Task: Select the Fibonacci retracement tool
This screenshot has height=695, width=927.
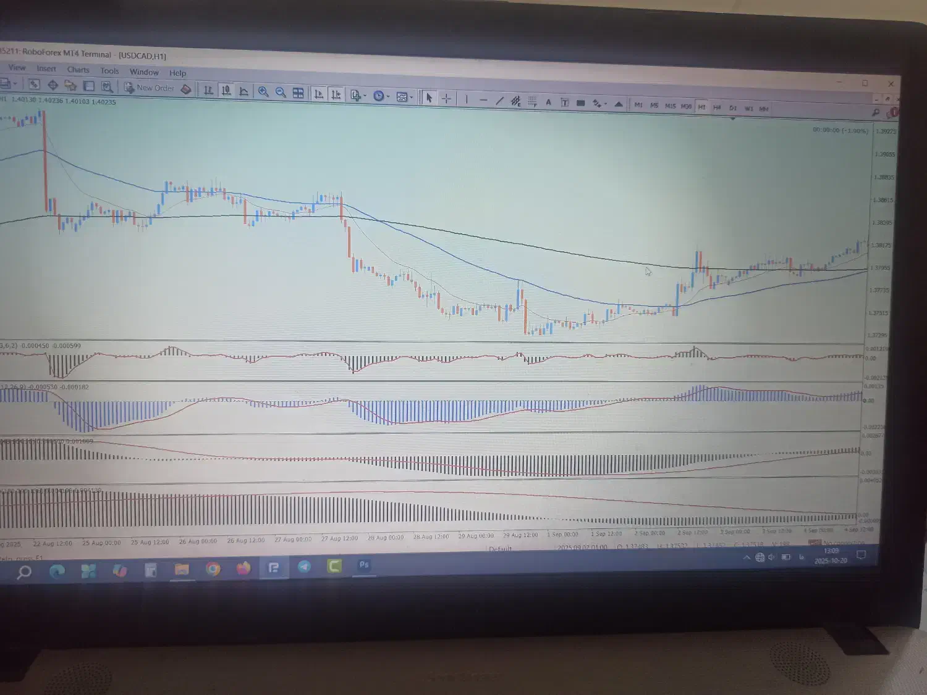Action: click(532, 101)
